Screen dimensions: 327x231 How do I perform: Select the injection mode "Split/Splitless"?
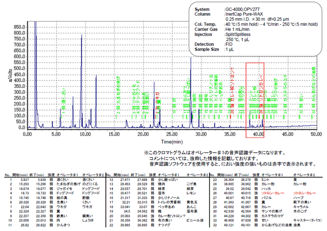pos(238,34)
